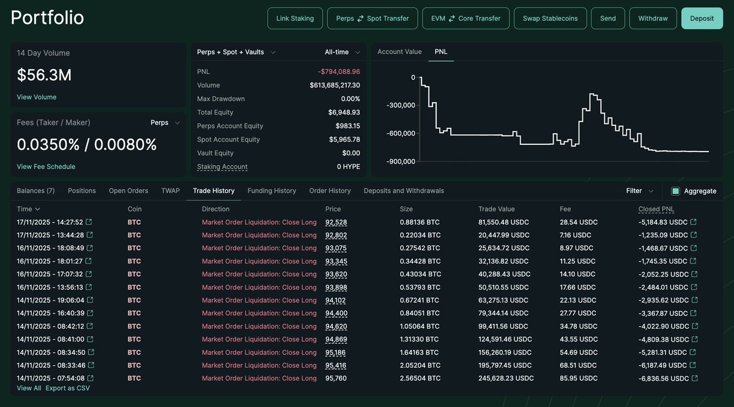
Task: Show the Account Value chart tab
Action: pos(399,52)
